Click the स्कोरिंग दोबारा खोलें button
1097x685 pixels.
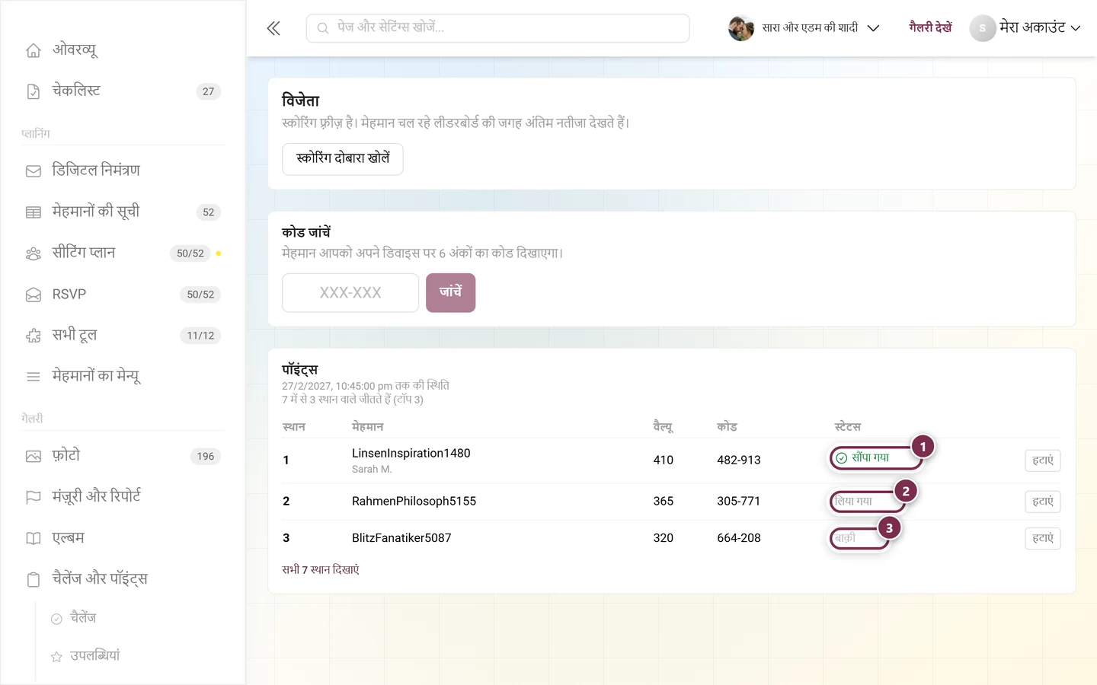coord(343,159)
